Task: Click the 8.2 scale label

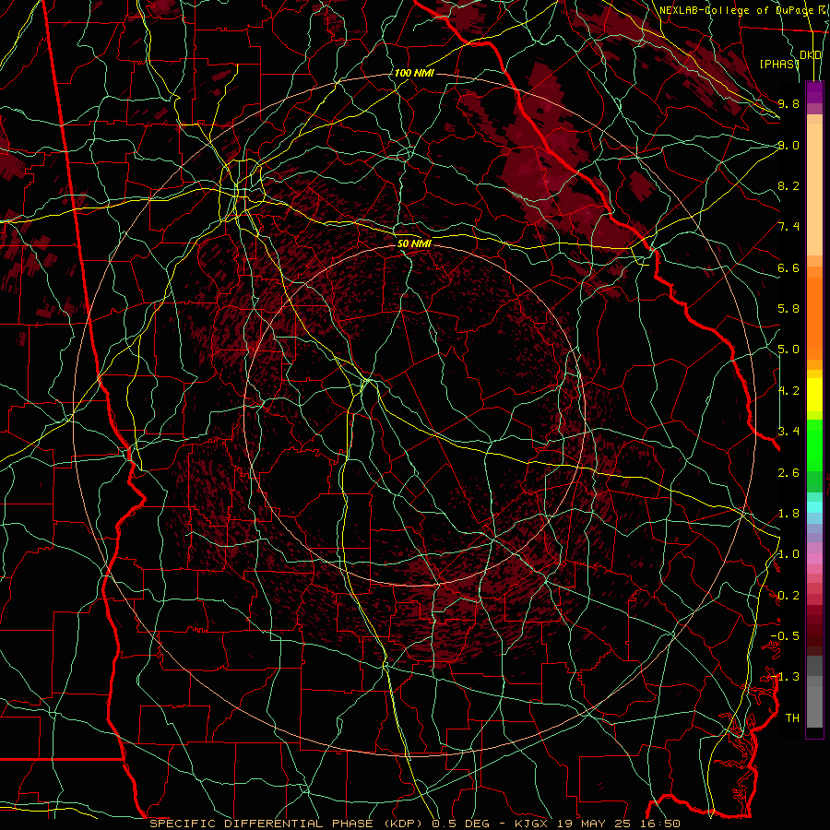Action: [x=788, y=185]
